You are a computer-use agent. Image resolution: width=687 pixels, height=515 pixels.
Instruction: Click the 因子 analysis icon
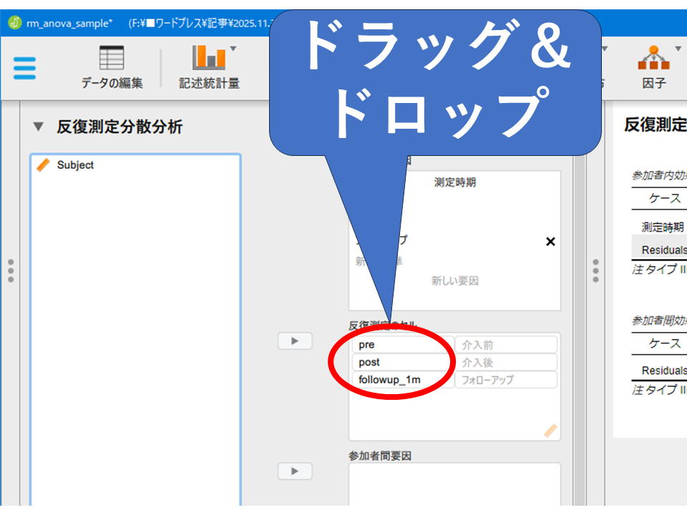click(x=653, y=59)
